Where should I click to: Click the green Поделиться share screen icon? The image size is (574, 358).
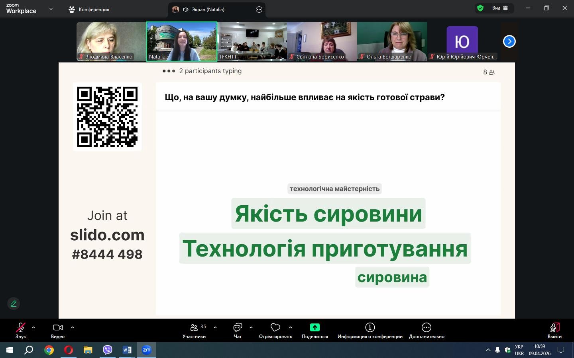click(x=315, y=327)
